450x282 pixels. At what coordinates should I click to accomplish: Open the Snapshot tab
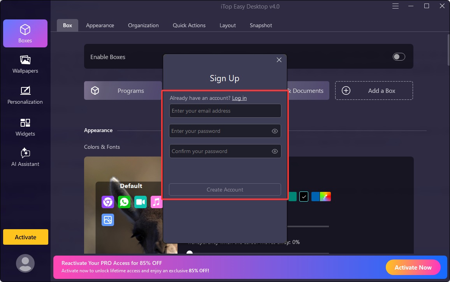[260, 25]
